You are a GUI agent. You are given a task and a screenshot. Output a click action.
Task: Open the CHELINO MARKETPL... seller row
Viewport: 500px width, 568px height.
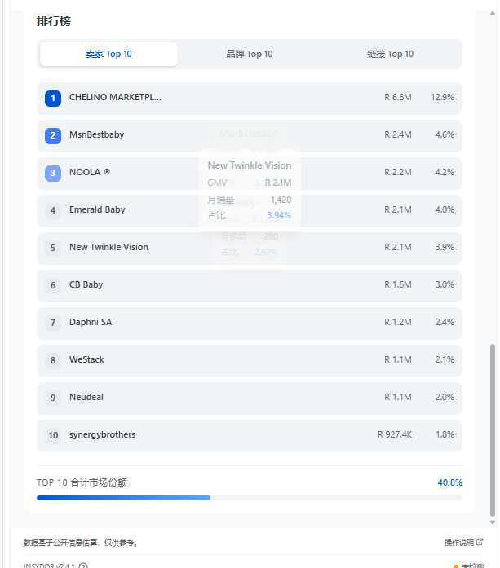coord(249,98)
